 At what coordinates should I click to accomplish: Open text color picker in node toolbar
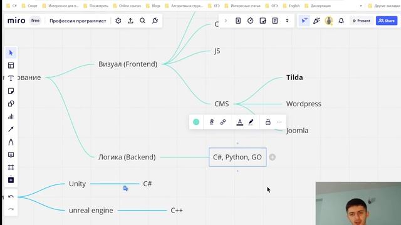point(239,122)
